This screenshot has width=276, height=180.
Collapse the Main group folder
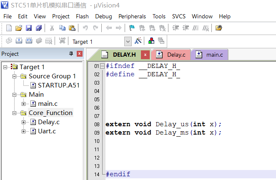[x=15, y=95]
